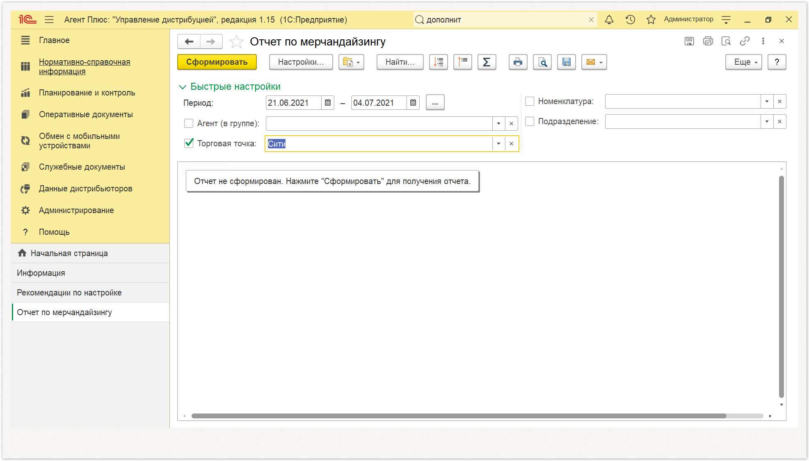Expand the Еще menu button
The height and width of the screenshot is (461, 809).
(743, 62)
